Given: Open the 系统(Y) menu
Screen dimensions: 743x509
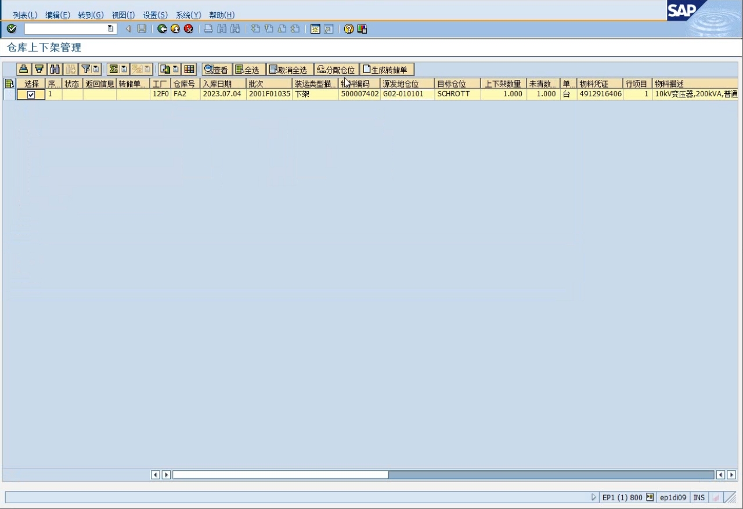Looking at the screenshot, I should (x=188, y=15).
